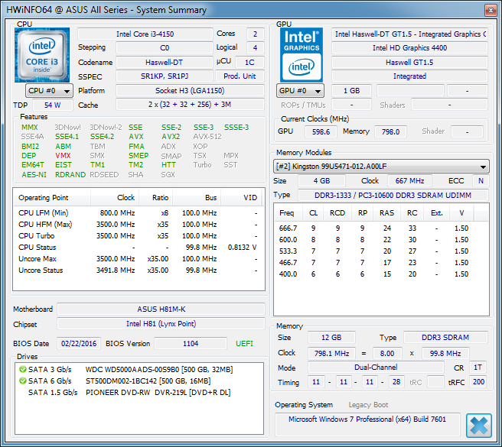Click the 466.7 frequency memory timing row

[x=381, y=263]
